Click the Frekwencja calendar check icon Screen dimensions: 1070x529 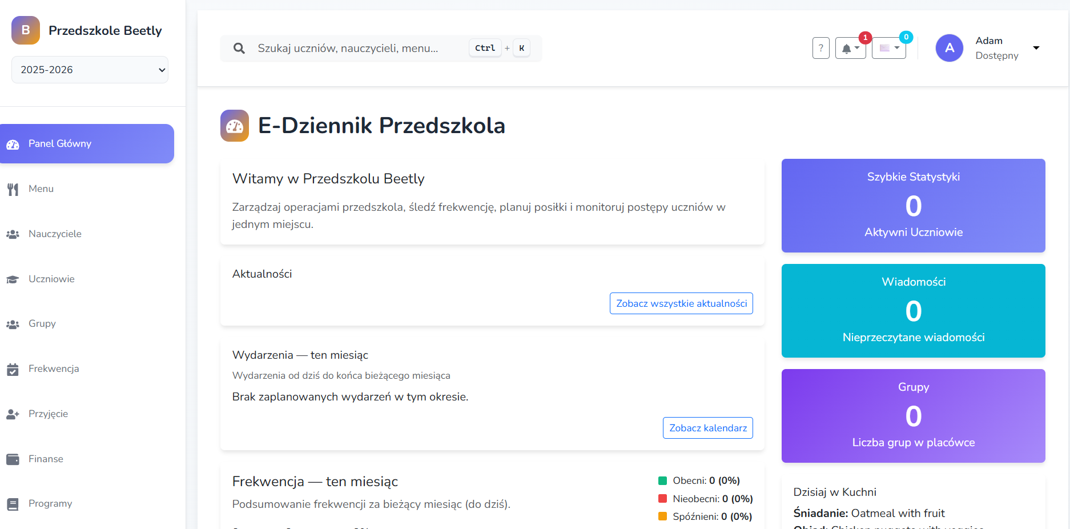pos(13,370)
